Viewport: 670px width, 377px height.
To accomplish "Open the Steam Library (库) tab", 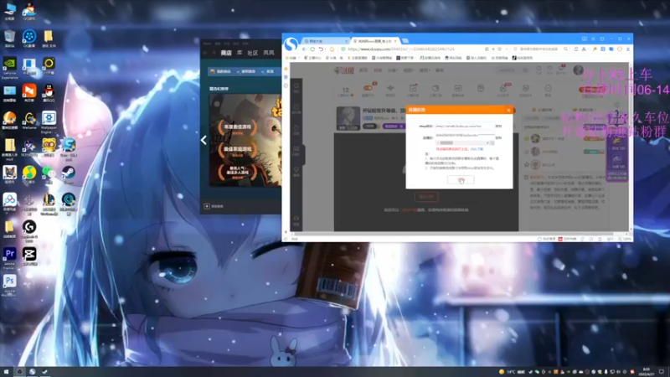I will coord(240,53).
